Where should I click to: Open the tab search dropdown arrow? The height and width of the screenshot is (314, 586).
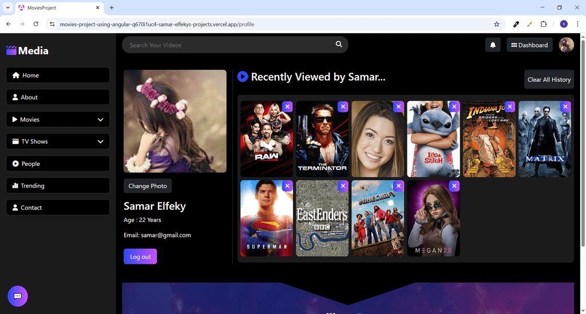pos(7,7)
